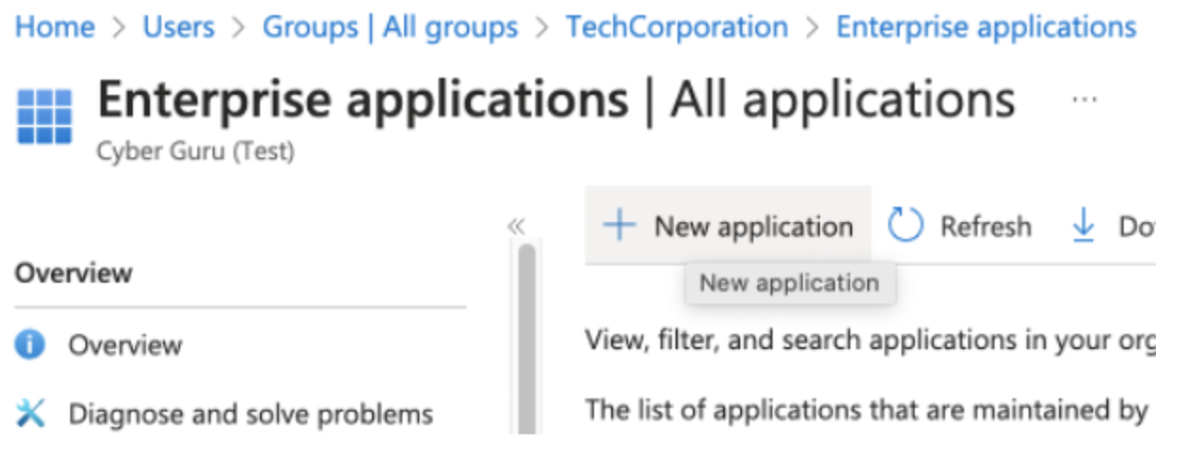Navigate to the TechCorporation breadcrumb

677,27
